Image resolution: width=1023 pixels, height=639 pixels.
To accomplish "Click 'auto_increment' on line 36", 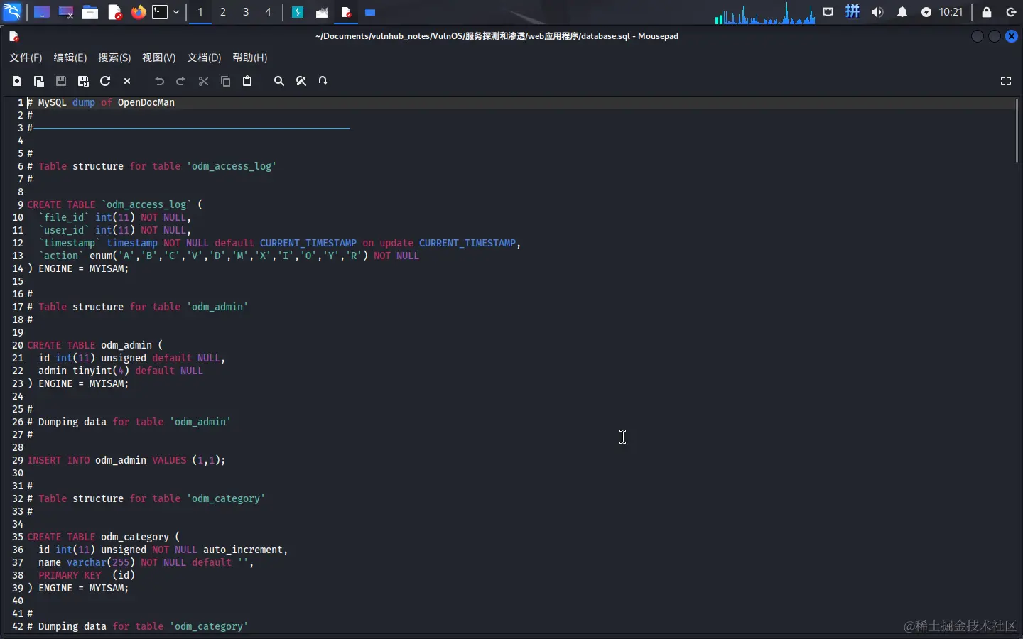I will click(243, 550).
